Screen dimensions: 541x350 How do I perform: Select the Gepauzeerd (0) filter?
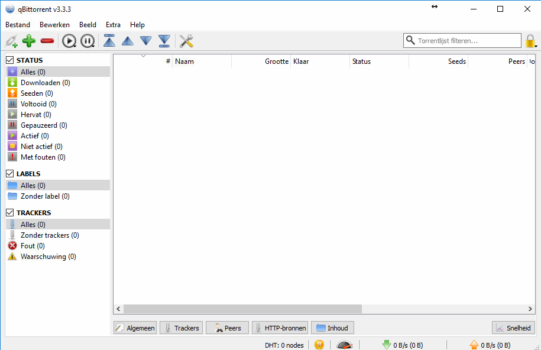click(x=58, y=125)
